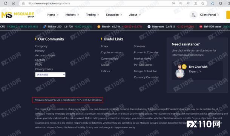Expand the Markets menu arrow
Viewport: 230px width, 136px height.
[x=78, y=15]
